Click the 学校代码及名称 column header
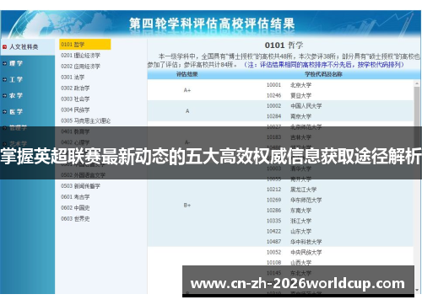422x305 pixels. (x=323, y=74)
